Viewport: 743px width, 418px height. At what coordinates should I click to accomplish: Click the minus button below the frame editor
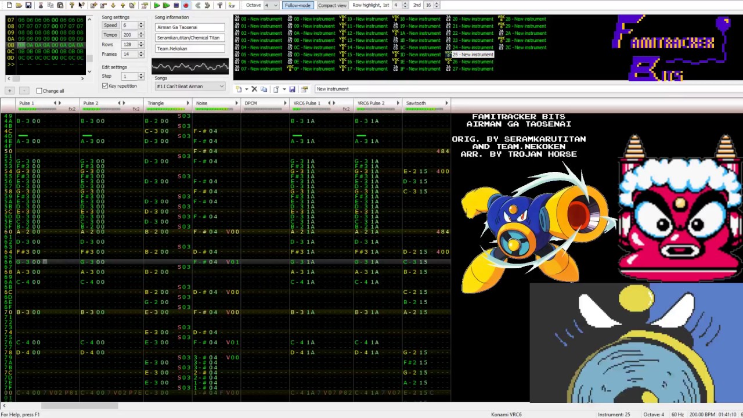coord(24,91)
